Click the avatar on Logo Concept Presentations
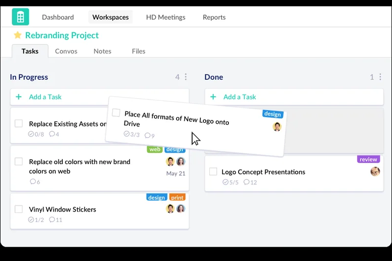 (x=375, y=171)
